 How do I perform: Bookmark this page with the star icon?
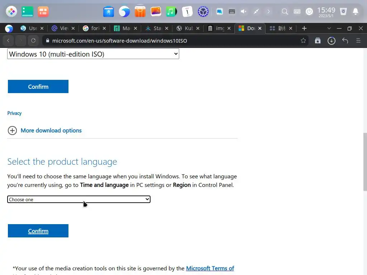303,40
